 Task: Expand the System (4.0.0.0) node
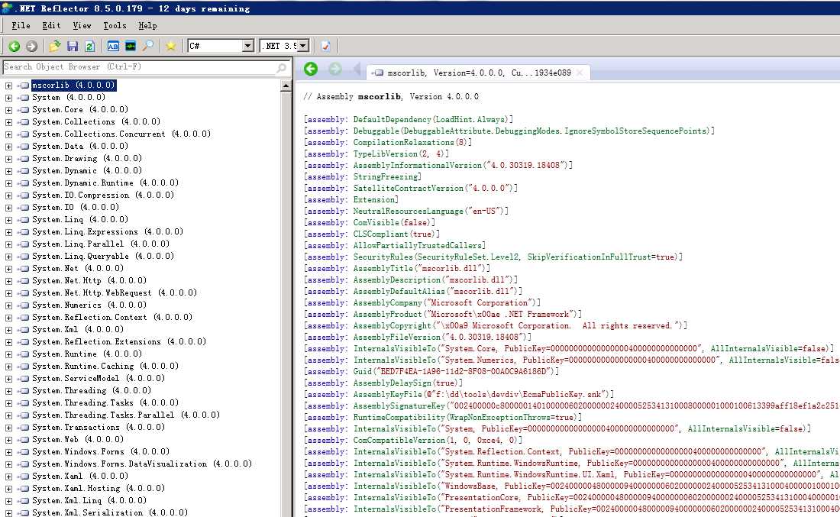coord(8,98)
